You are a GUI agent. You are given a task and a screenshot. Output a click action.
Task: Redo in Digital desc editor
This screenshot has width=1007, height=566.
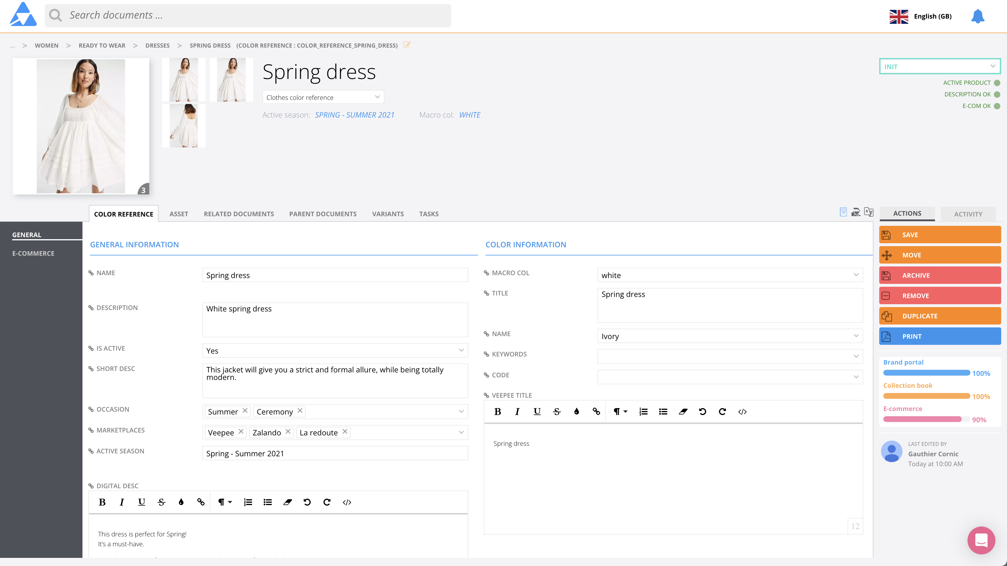(327, 502)
